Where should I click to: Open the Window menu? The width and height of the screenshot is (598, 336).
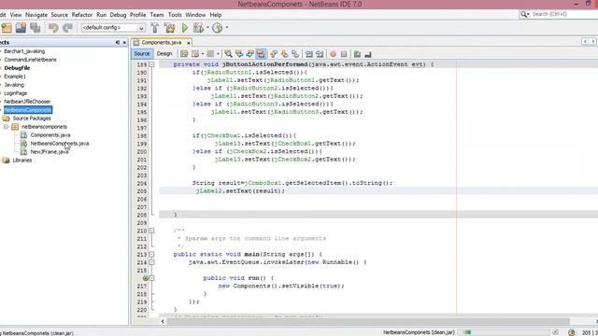pos(195,15)
